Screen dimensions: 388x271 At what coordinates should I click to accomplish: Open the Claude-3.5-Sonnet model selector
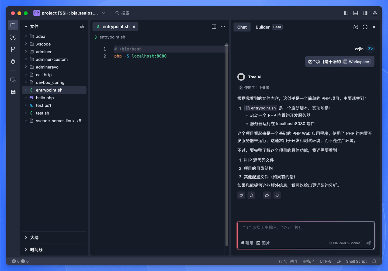344,243
